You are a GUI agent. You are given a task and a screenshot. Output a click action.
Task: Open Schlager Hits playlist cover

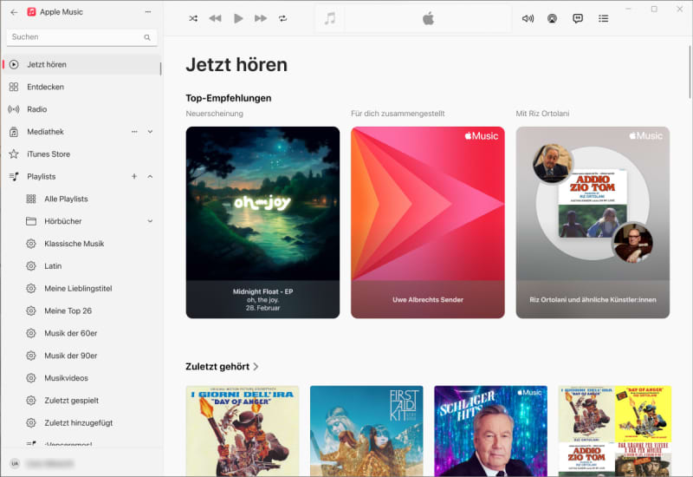pos(490,431)
